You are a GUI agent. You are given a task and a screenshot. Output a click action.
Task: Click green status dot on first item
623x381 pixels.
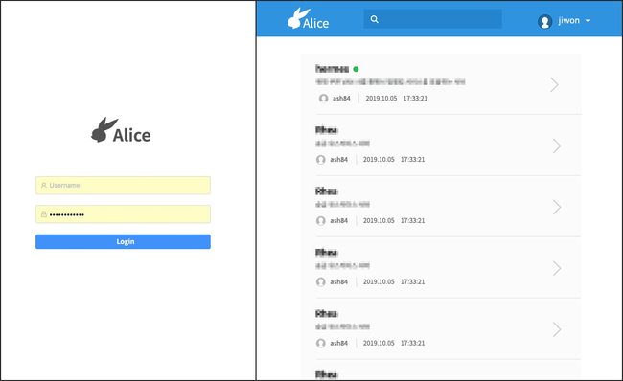tap(356, 69)
